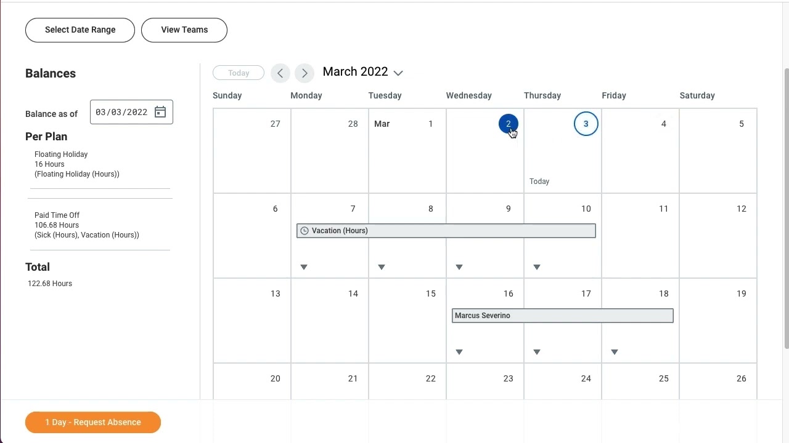Click the Select Date Range button
The width and height of the screenshot is (789, 443).
click(80, 30)
